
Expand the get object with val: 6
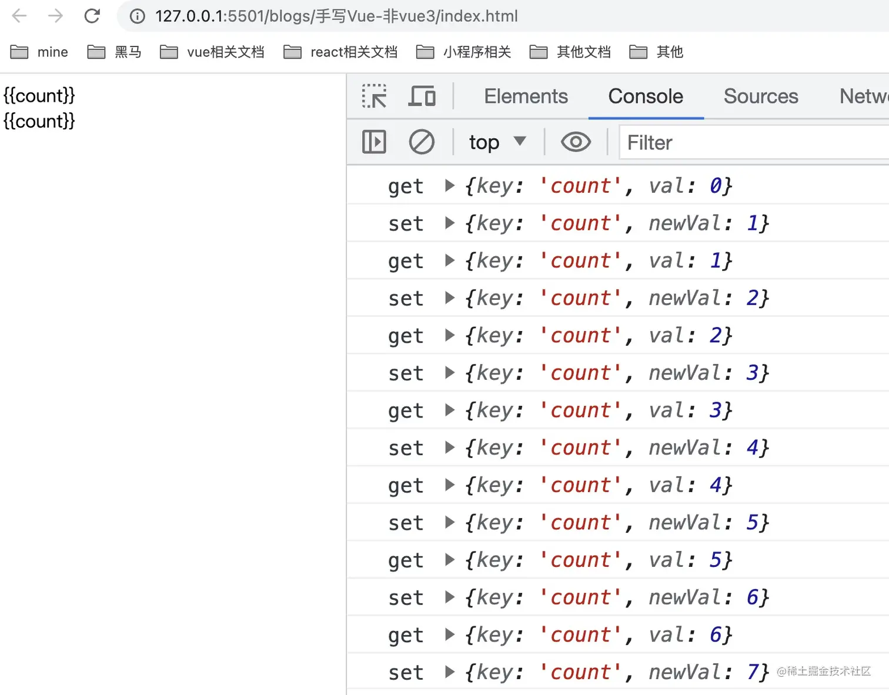(x=450, y=635)
